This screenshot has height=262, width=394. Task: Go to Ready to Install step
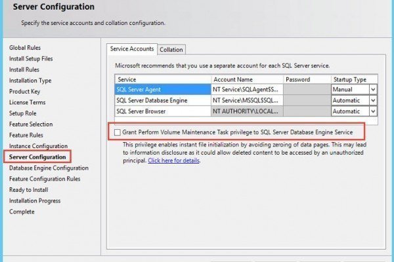click(28, 190)
